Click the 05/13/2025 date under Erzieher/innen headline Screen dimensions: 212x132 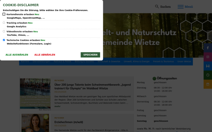pyautogui.click(x=60, y=126)
